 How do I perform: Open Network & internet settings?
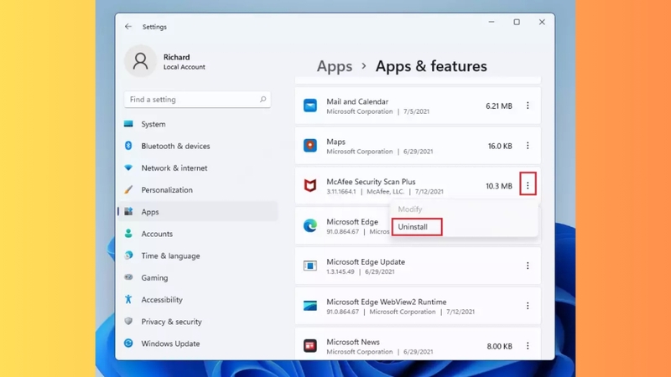pos(198,168)
